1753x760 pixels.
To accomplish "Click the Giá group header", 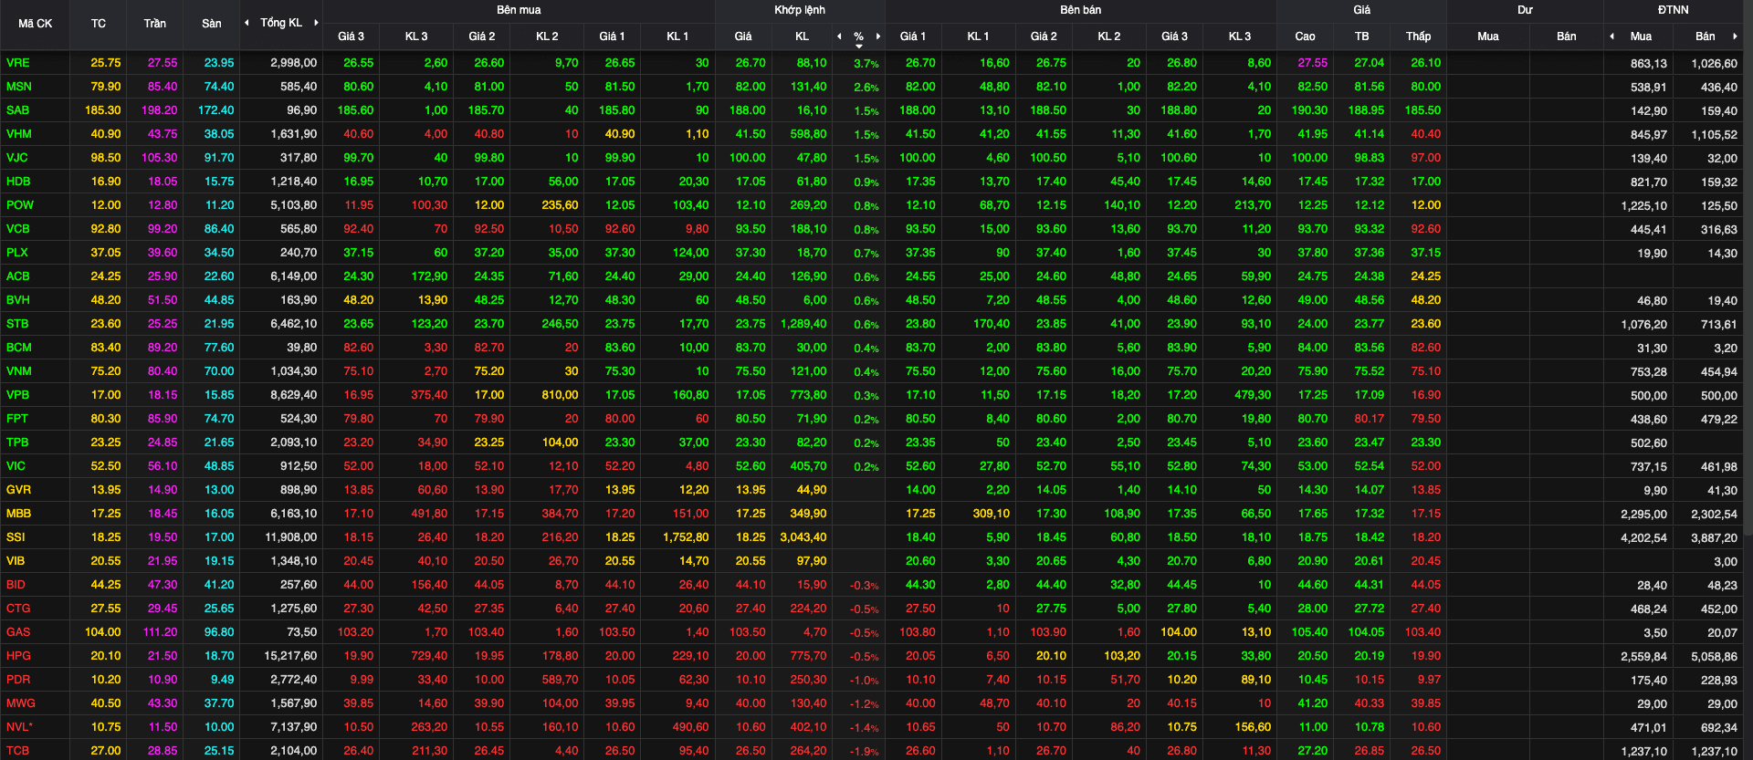I will [1362, 10].
